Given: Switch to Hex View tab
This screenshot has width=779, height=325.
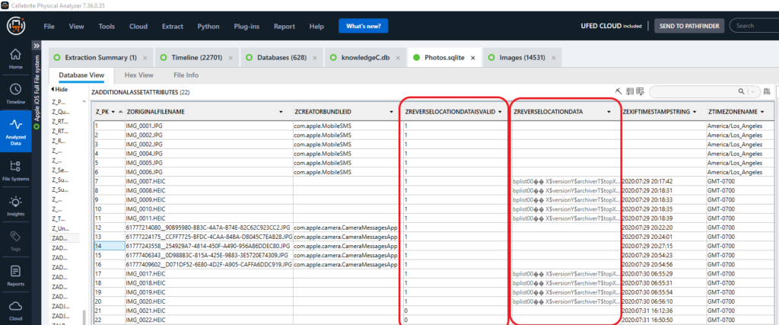Looking at the screenshot, I should pyautogui.click(x=138, y=75).
